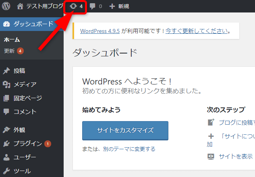Click the ユーザー user icon
The width and height of the screenshot is (255, 177).
(x=6, y=157)
